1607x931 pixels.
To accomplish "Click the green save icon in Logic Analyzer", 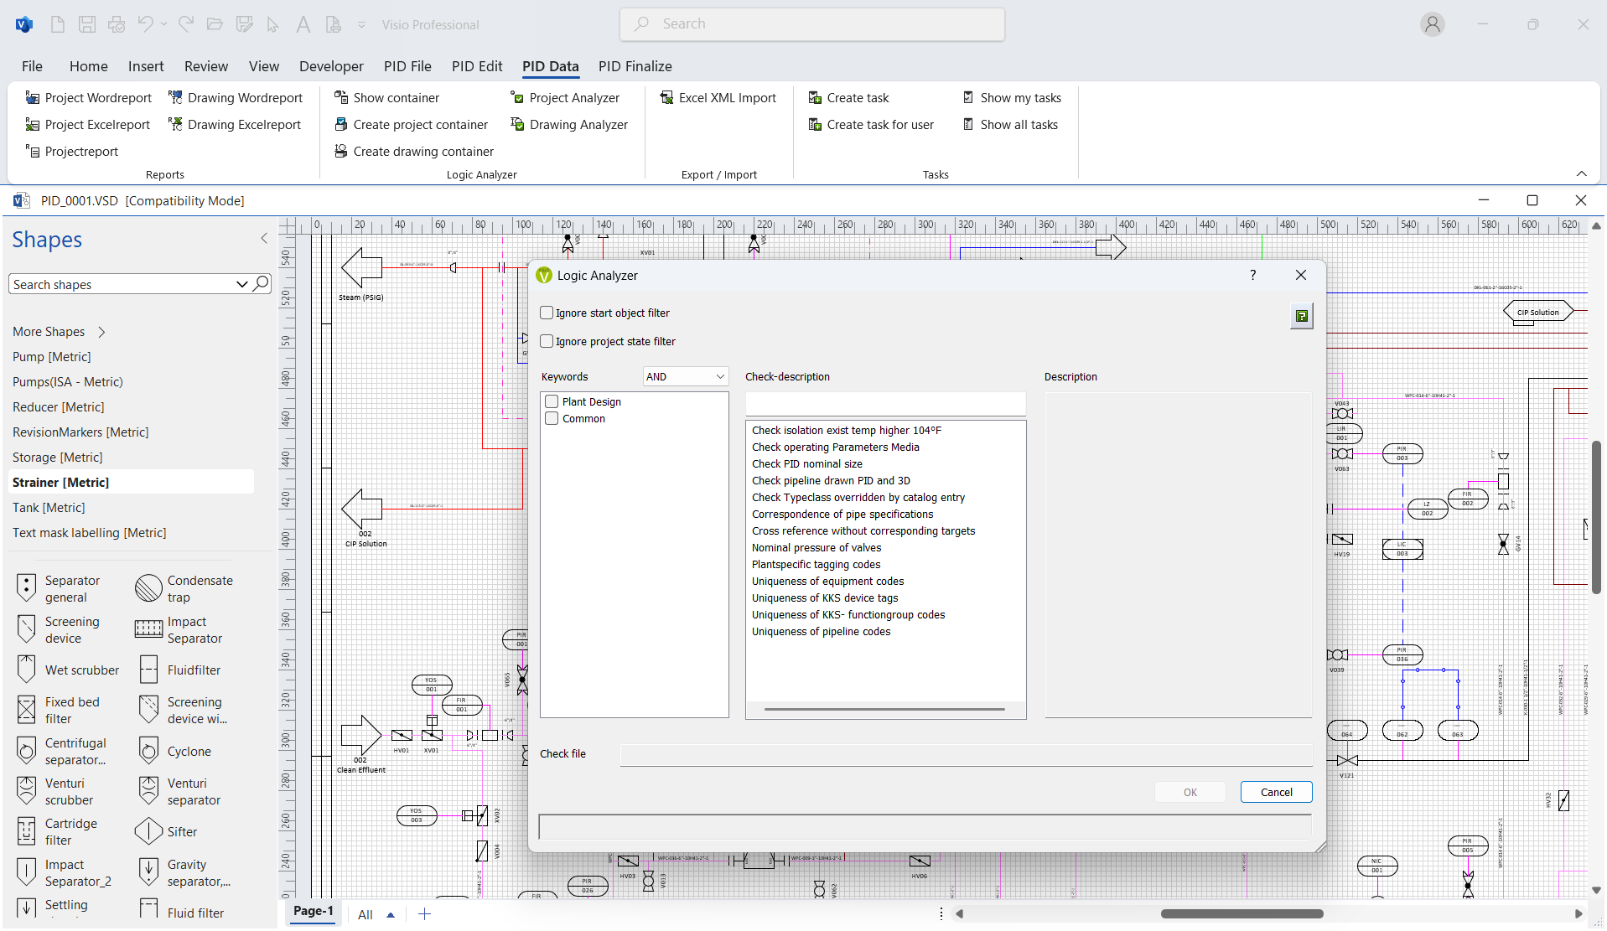I will coord(1301,316).
